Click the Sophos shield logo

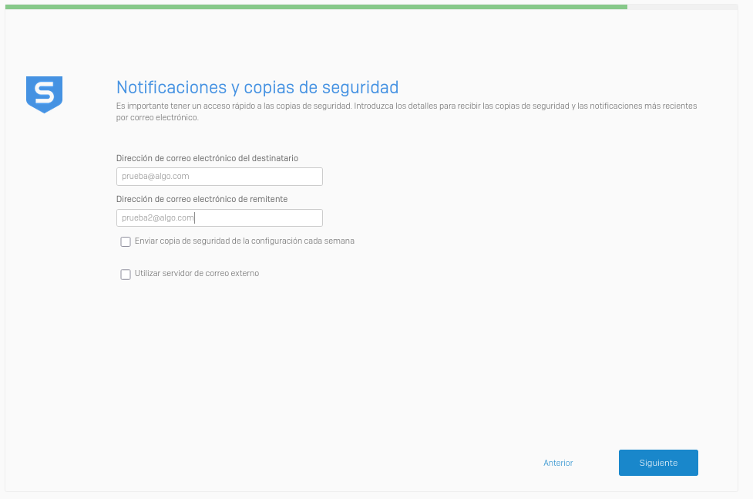click(44, 94)
